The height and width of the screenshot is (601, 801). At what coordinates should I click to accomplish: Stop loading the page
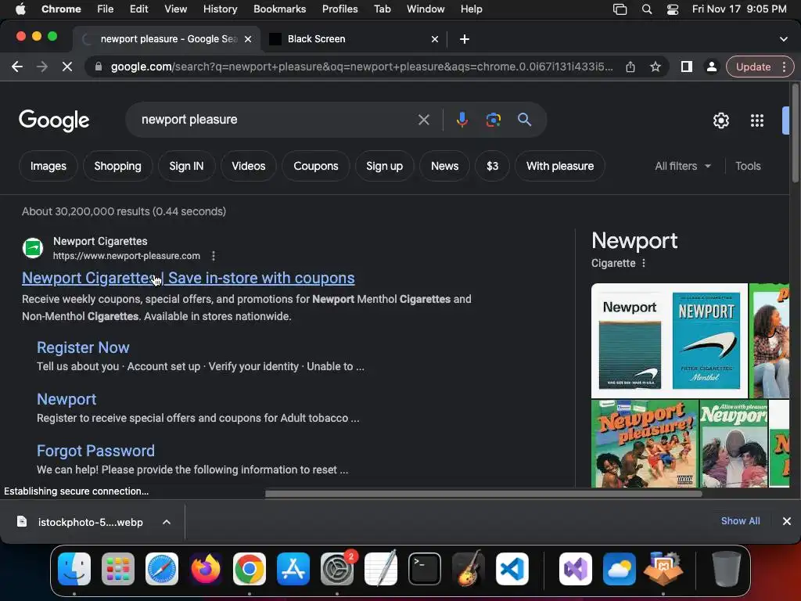tap(67, 67)
